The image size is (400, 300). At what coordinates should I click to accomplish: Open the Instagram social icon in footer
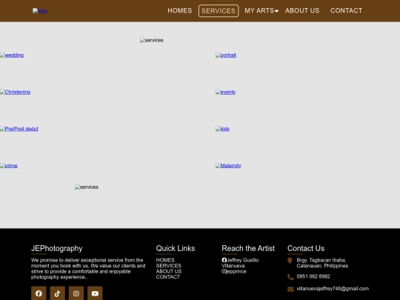tap(76, 293)
